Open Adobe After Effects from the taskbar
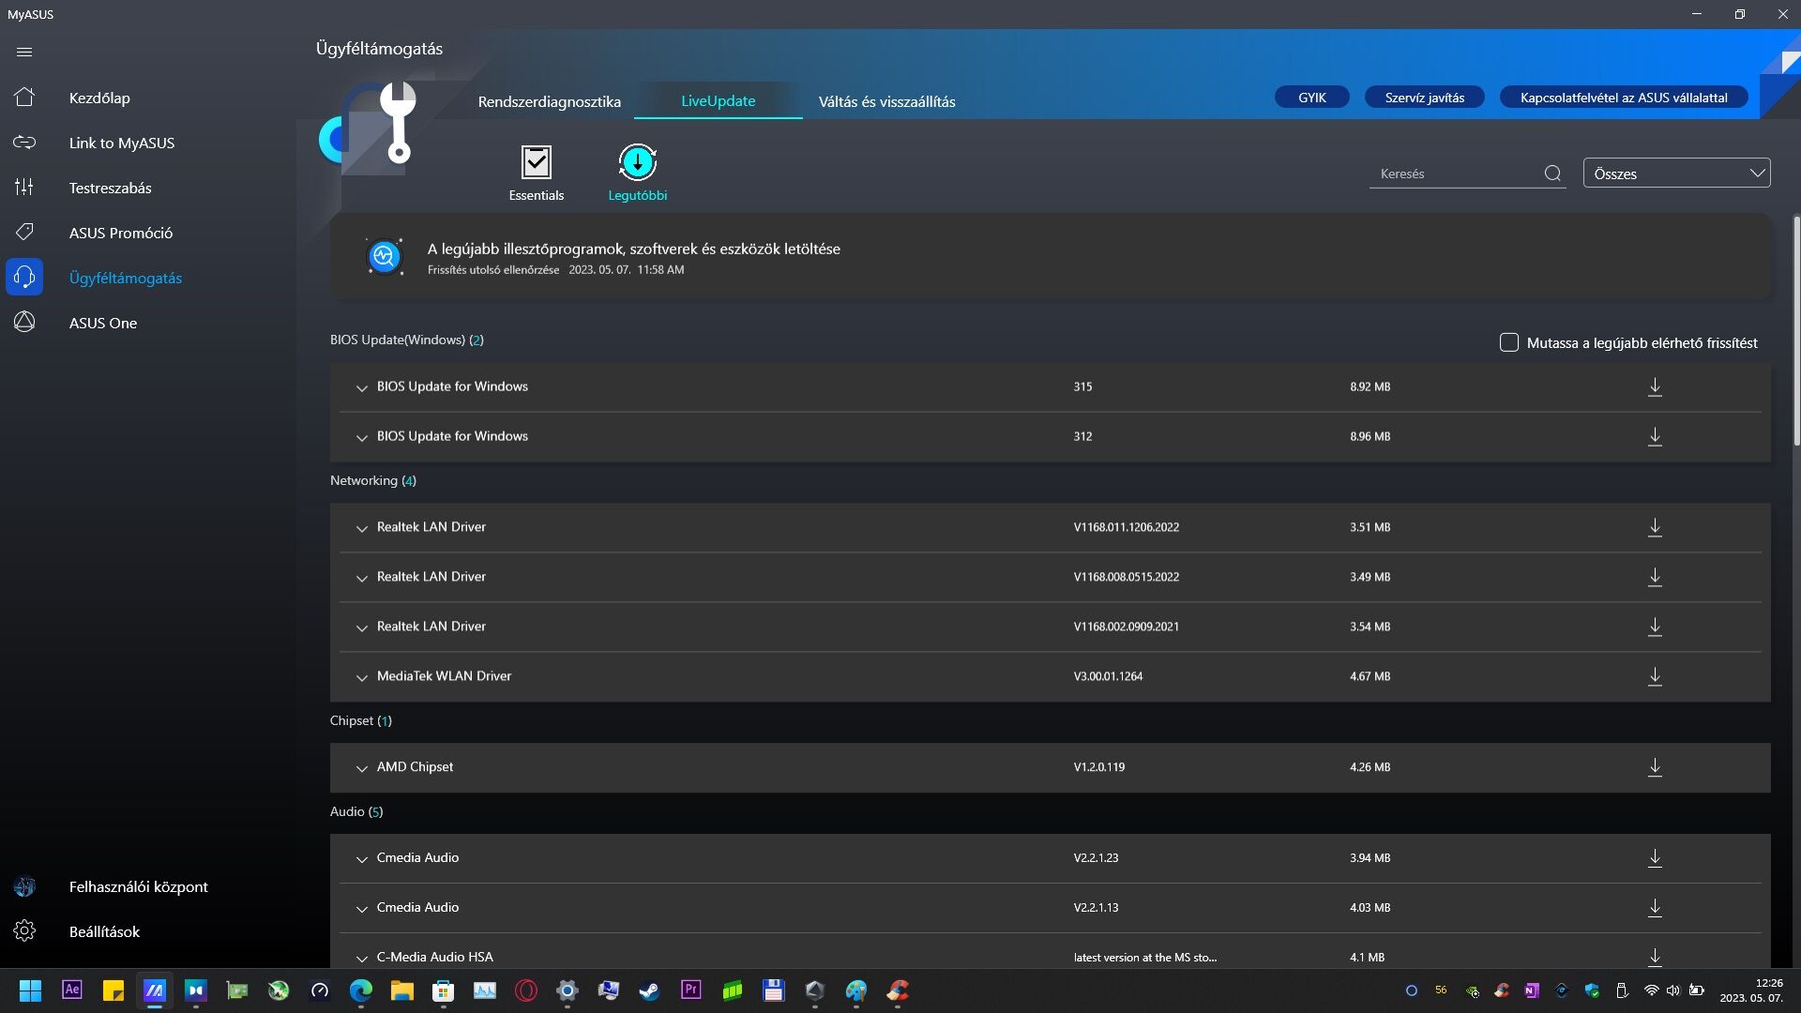The width and height of the screenshot is (1801, 1013). [72, 990]
